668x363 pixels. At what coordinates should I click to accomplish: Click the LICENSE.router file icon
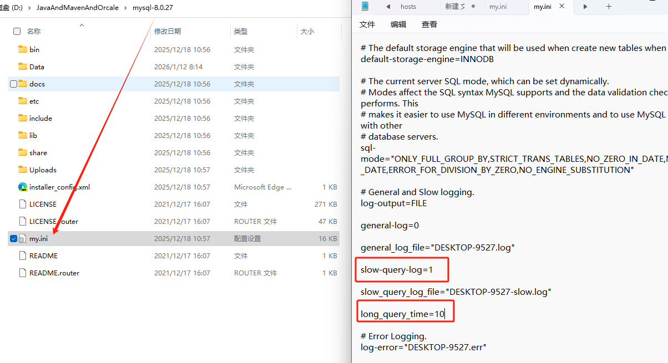pyautogui.click(x=23, y=221)
